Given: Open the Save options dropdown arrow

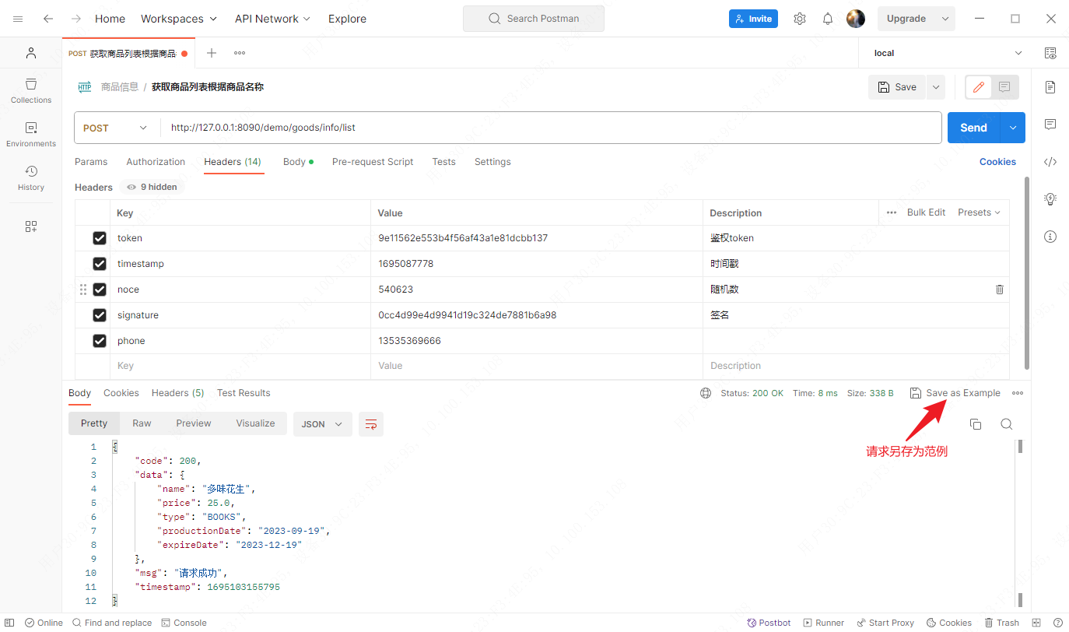Looking at the screenshot, I should pyautogui.click(x=935, y=87).
